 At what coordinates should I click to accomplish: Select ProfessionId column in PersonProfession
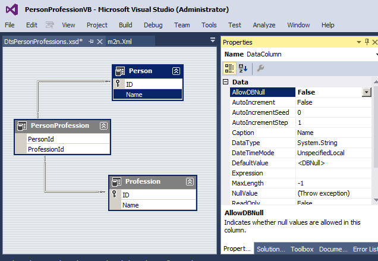[62, 149]
